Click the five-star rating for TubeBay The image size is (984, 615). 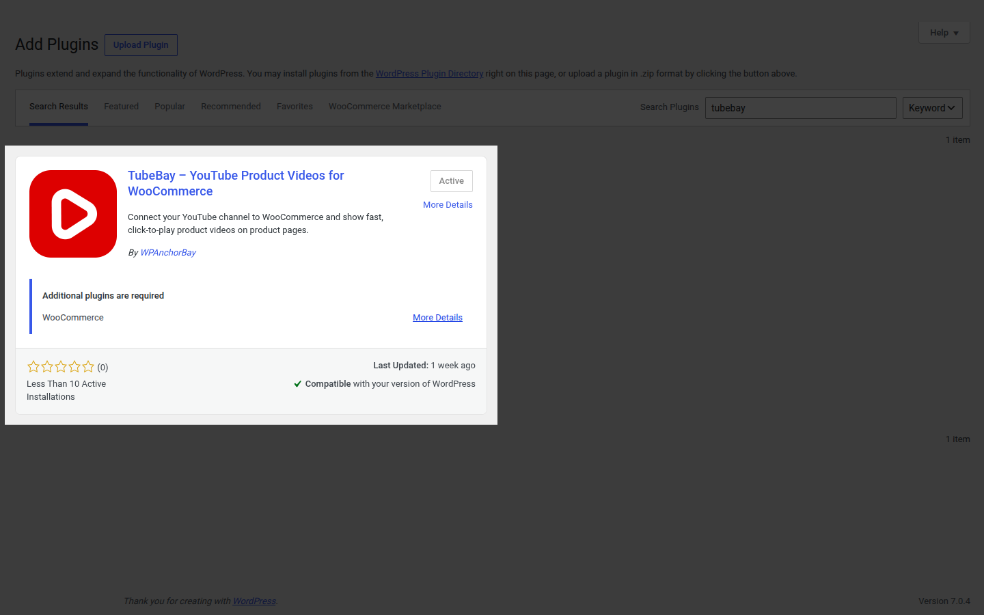coord(61,366)
